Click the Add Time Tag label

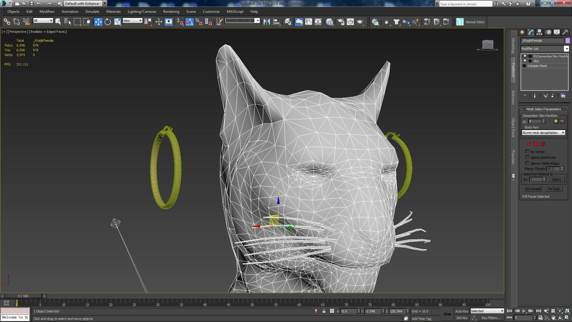point(421,318)
